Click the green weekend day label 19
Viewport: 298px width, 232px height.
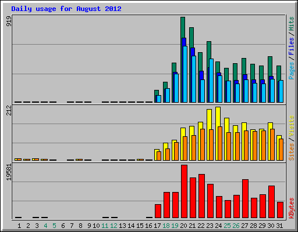(175, 226)
